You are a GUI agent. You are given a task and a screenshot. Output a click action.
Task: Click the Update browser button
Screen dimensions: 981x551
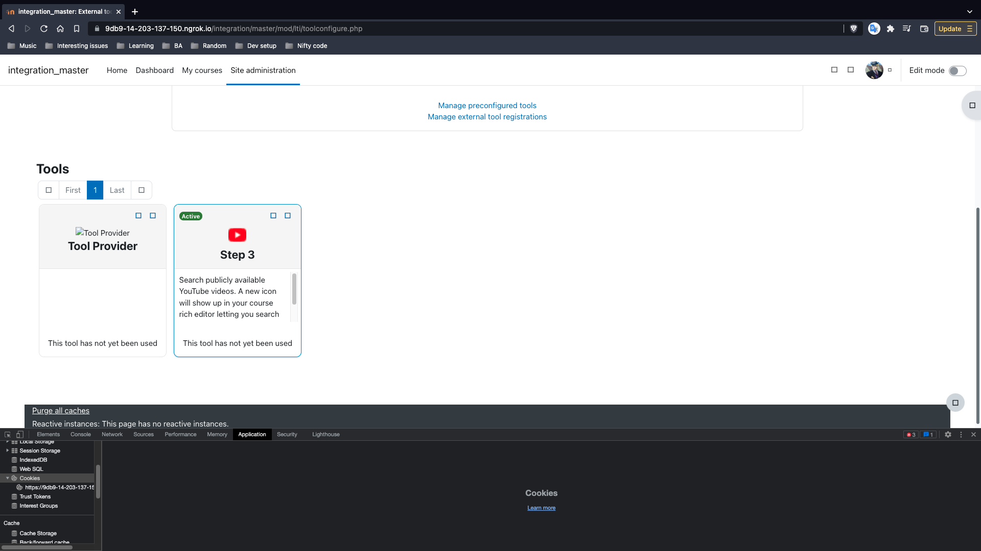[x=955, y=29]
